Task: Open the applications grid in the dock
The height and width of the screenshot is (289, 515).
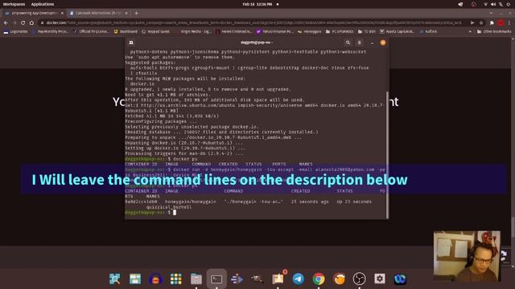Action: tap(176, 279)
